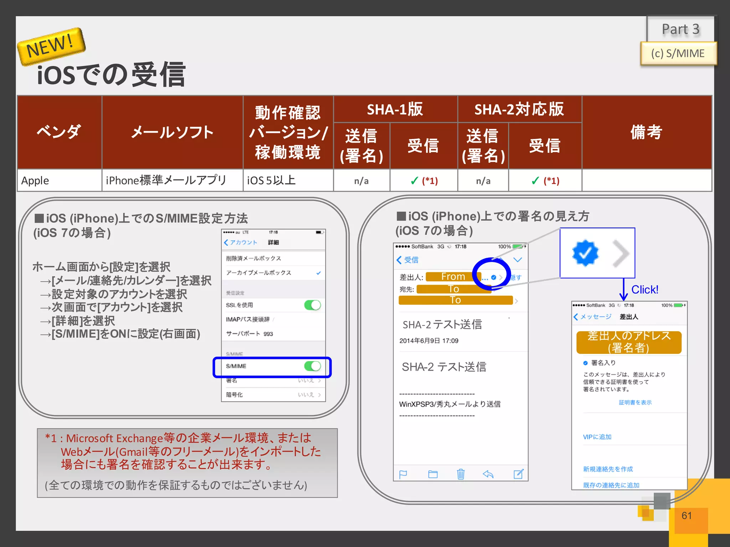Tap the folder icon in mail toolbar

[433, 474]
